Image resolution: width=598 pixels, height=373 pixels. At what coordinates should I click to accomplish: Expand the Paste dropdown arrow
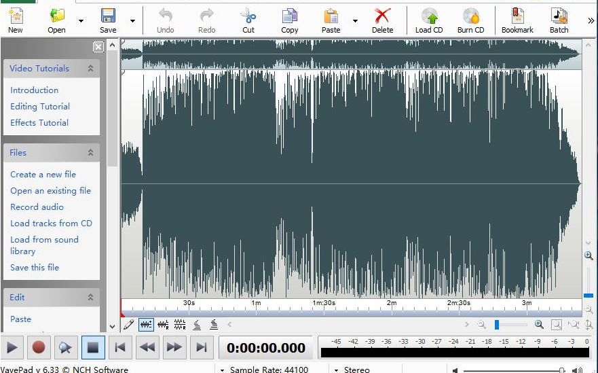pos(355,21)
